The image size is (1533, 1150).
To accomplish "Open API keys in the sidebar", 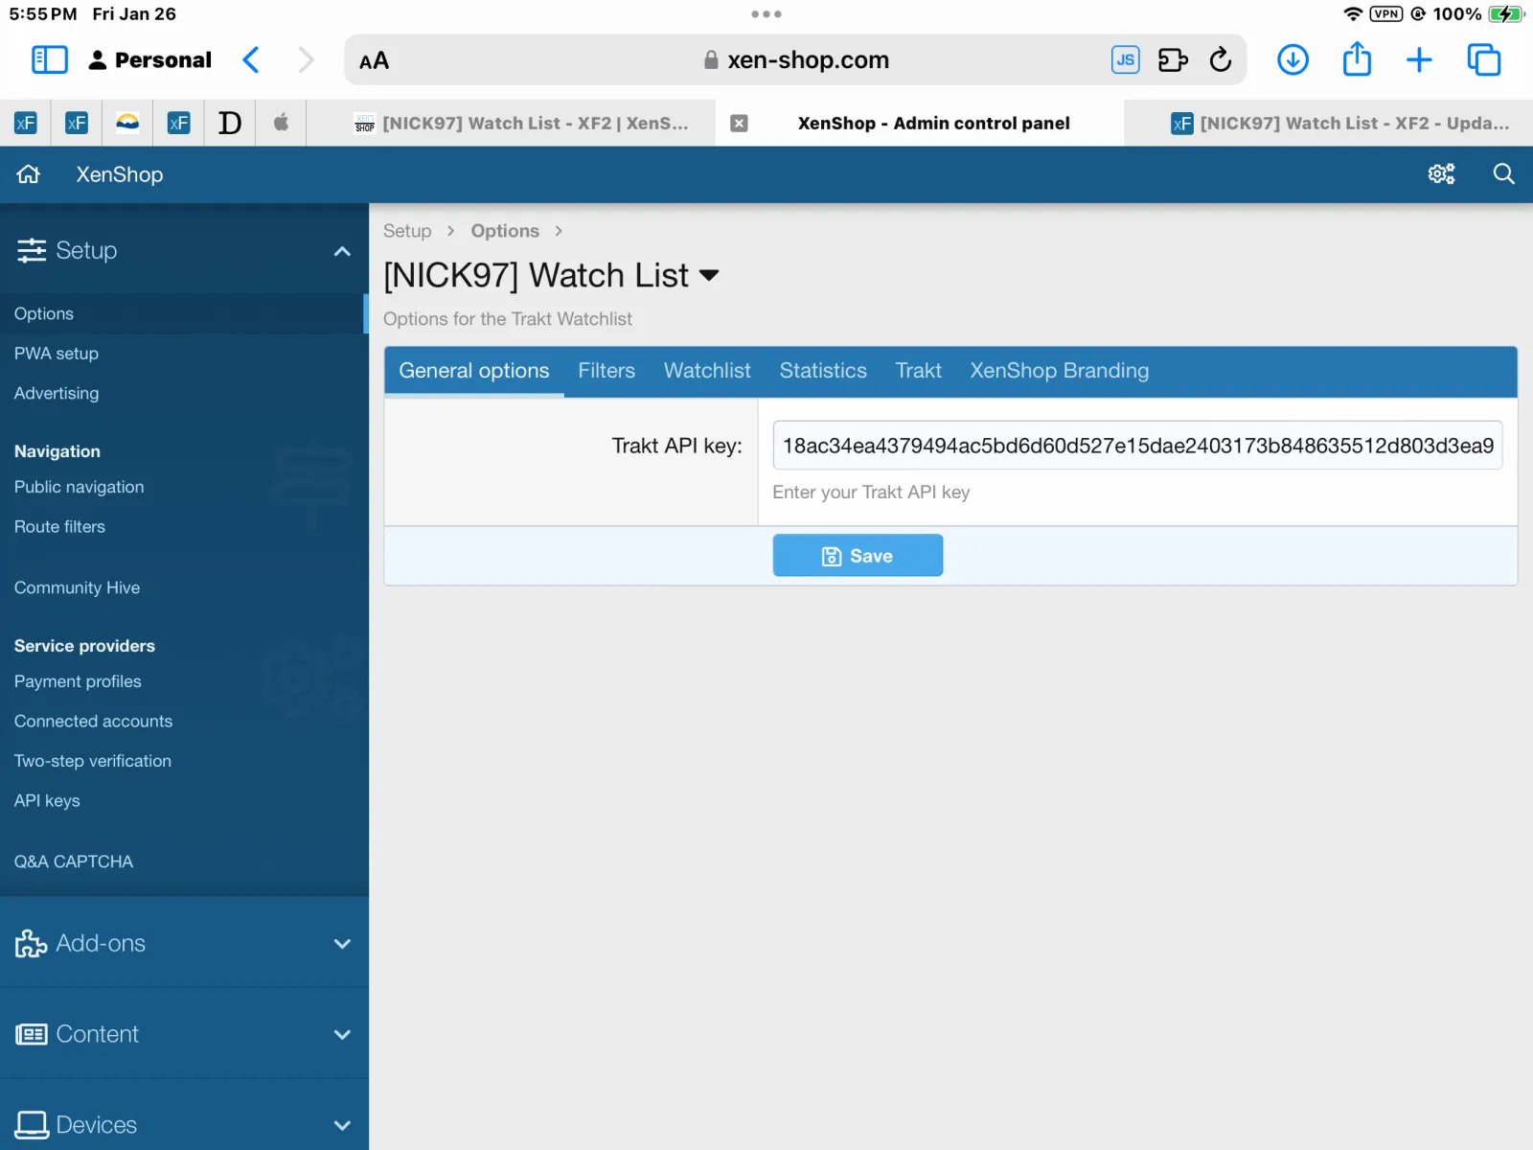I will tap(47, 801).
